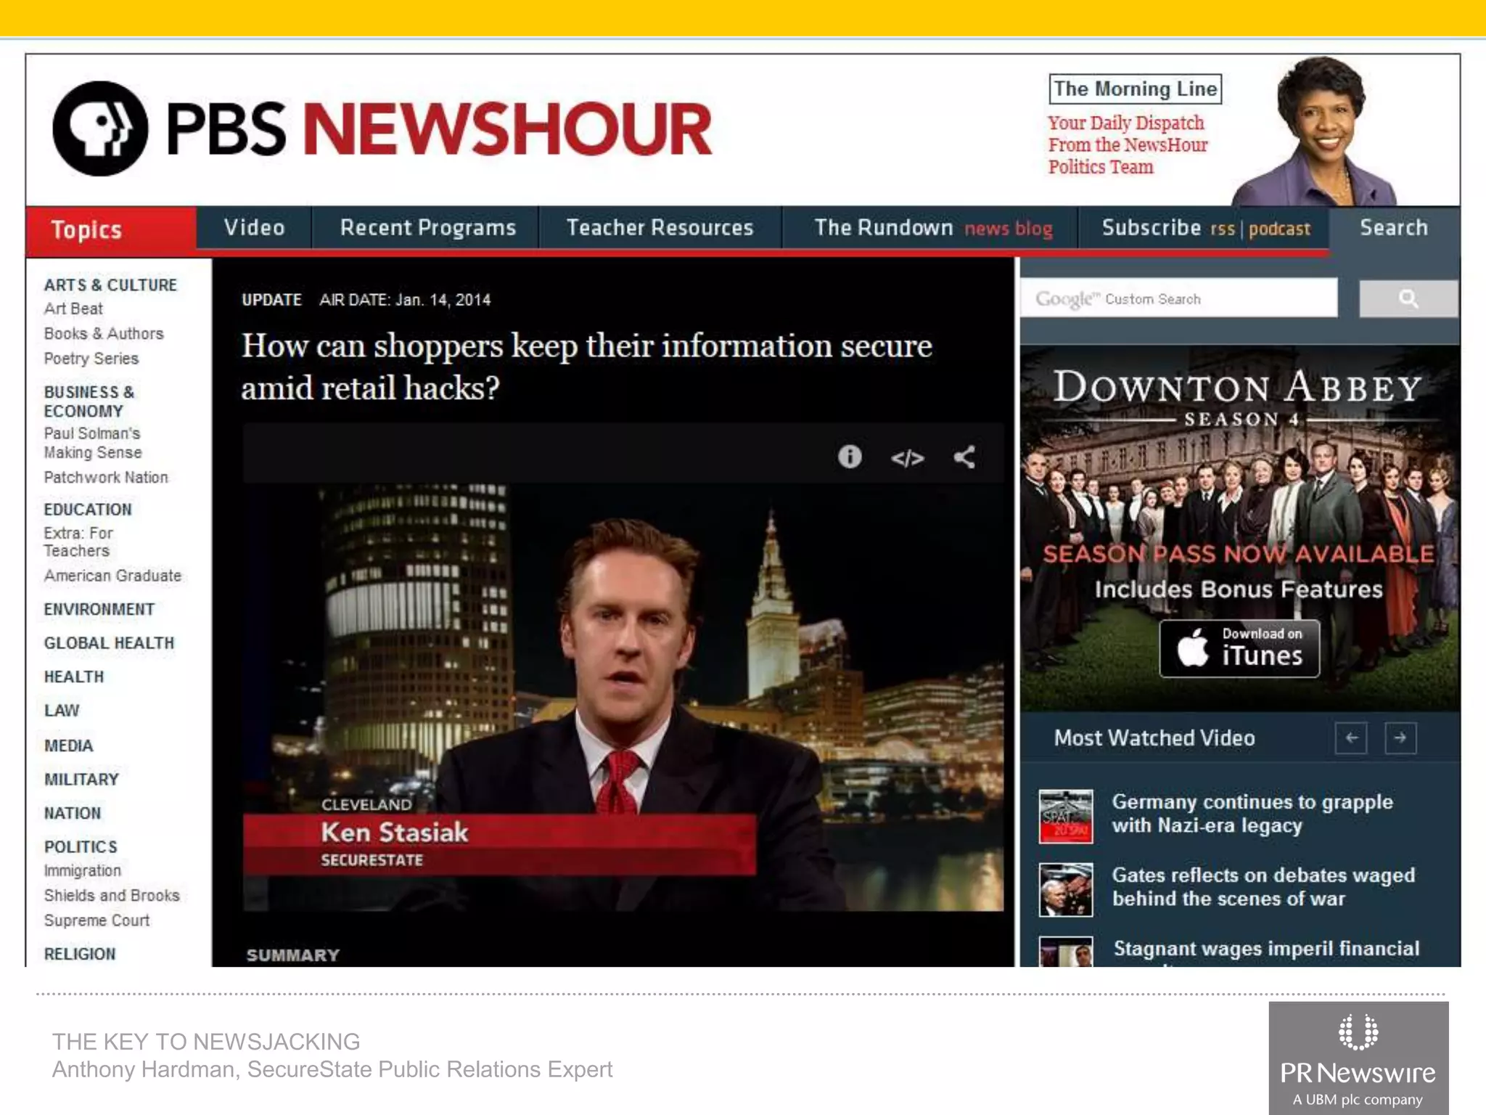Focus the Google Custom Search field
This screenshot has width=1486, height=1115.
(x=1179, y=298)
